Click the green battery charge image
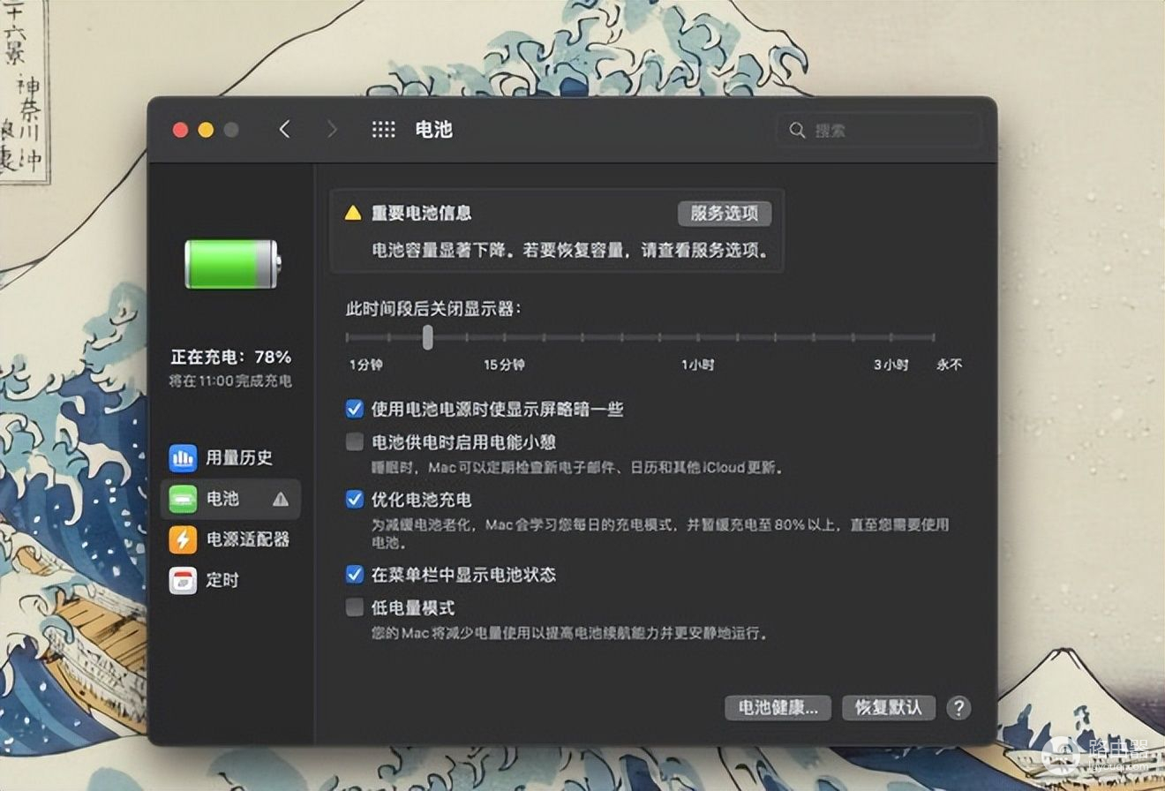The height and width of the screenshot is (791, 1165). 233,264
